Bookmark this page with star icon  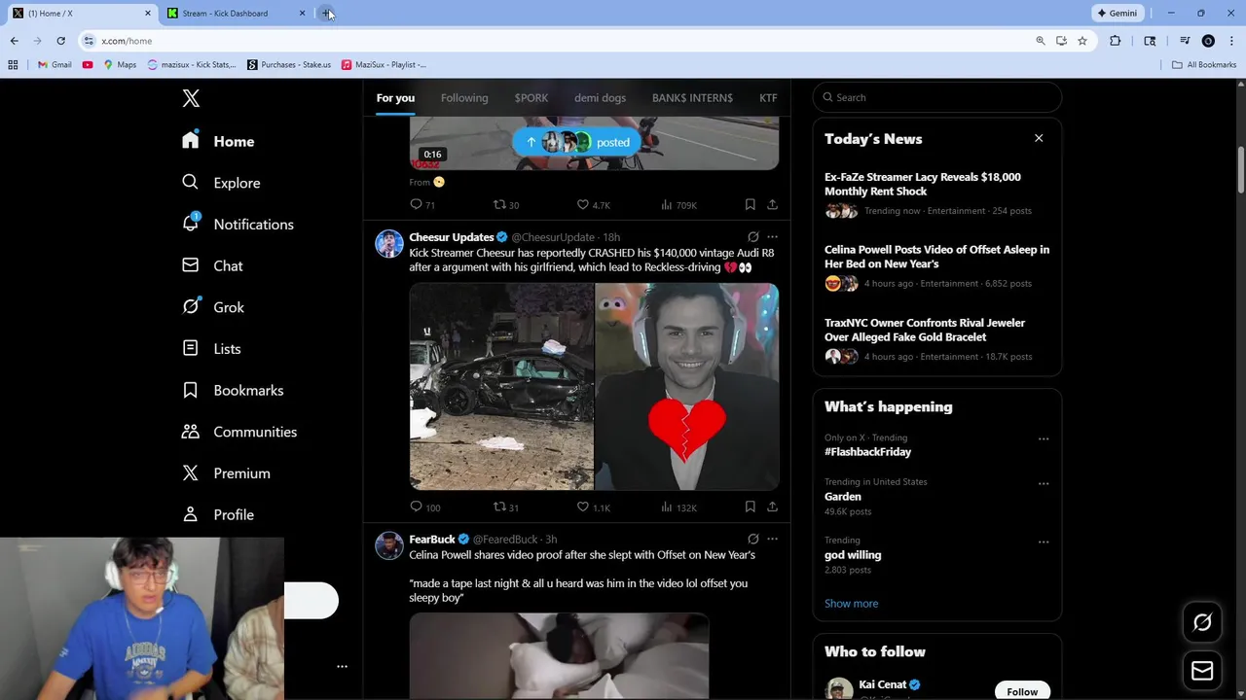point(1082,41)
